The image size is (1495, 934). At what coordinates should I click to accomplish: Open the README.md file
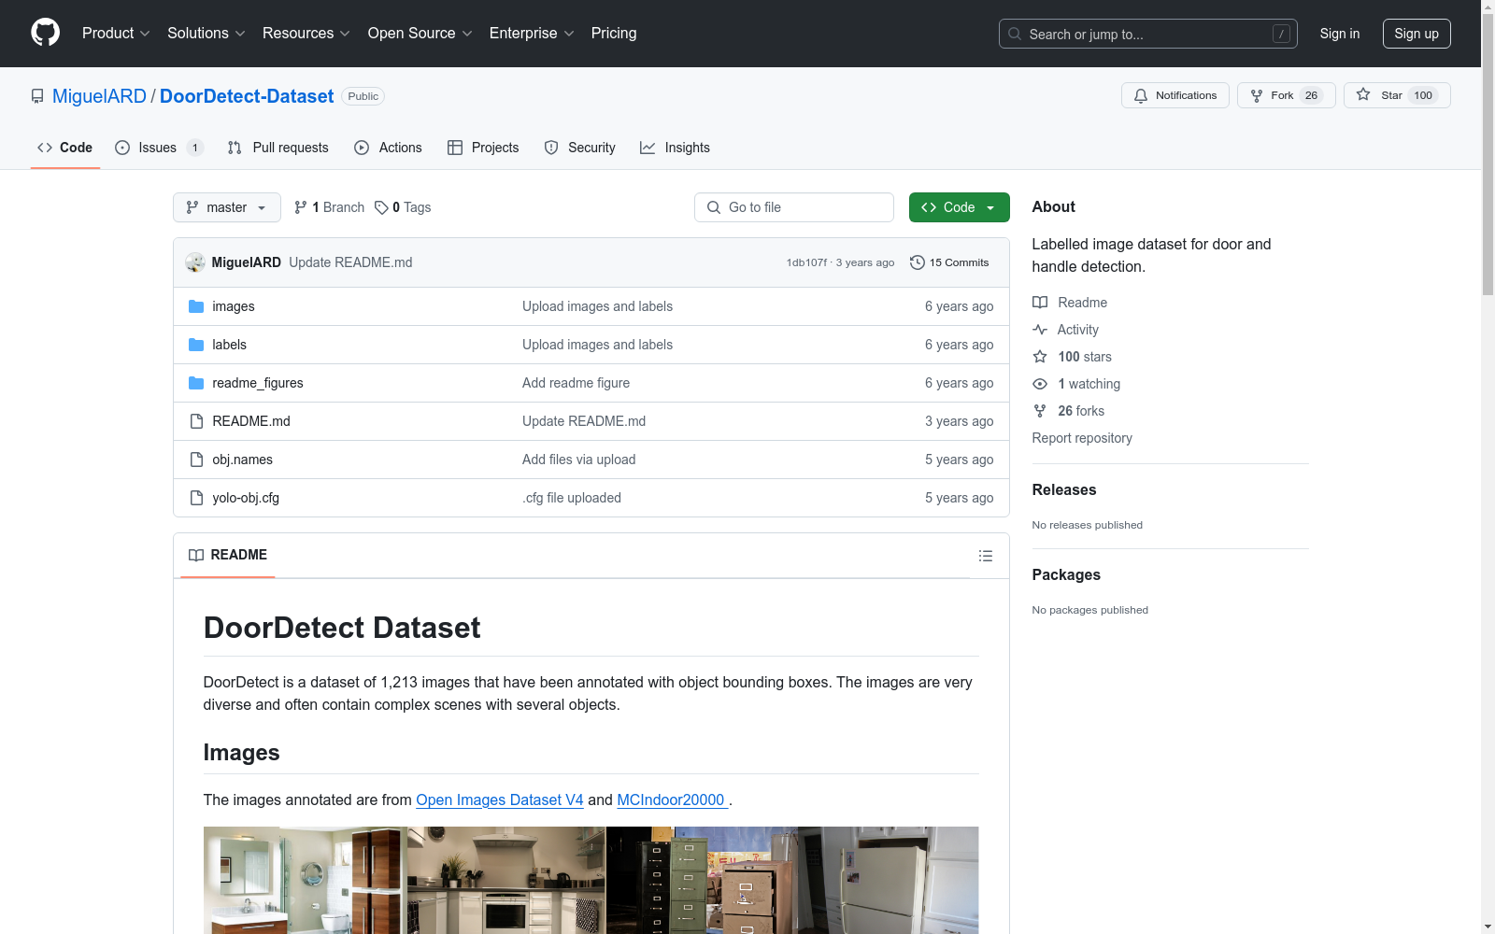(x=251, y=421)
